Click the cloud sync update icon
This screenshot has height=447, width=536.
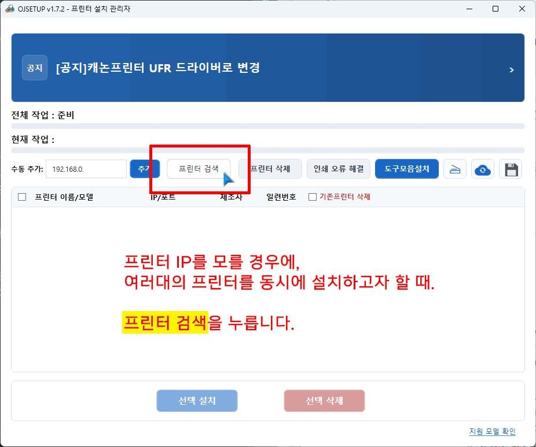point(482,169)
